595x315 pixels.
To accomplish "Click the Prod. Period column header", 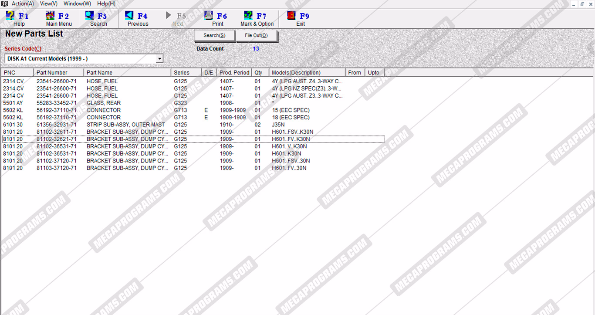I will [234, 73].
